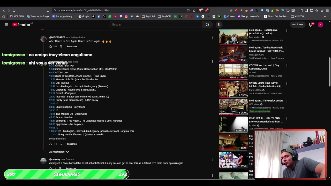Open the notifications bell

tap(311, 25)
